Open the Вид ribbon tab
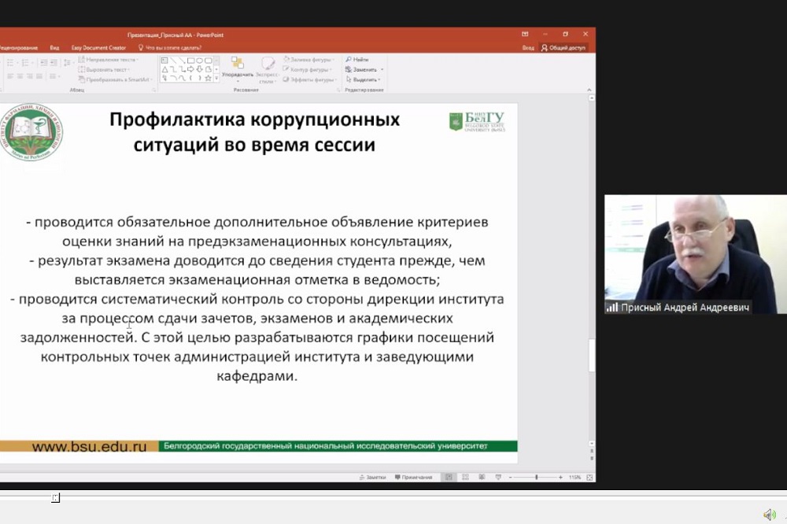Viewport: 787px width, 524px height. coord(54,47)
